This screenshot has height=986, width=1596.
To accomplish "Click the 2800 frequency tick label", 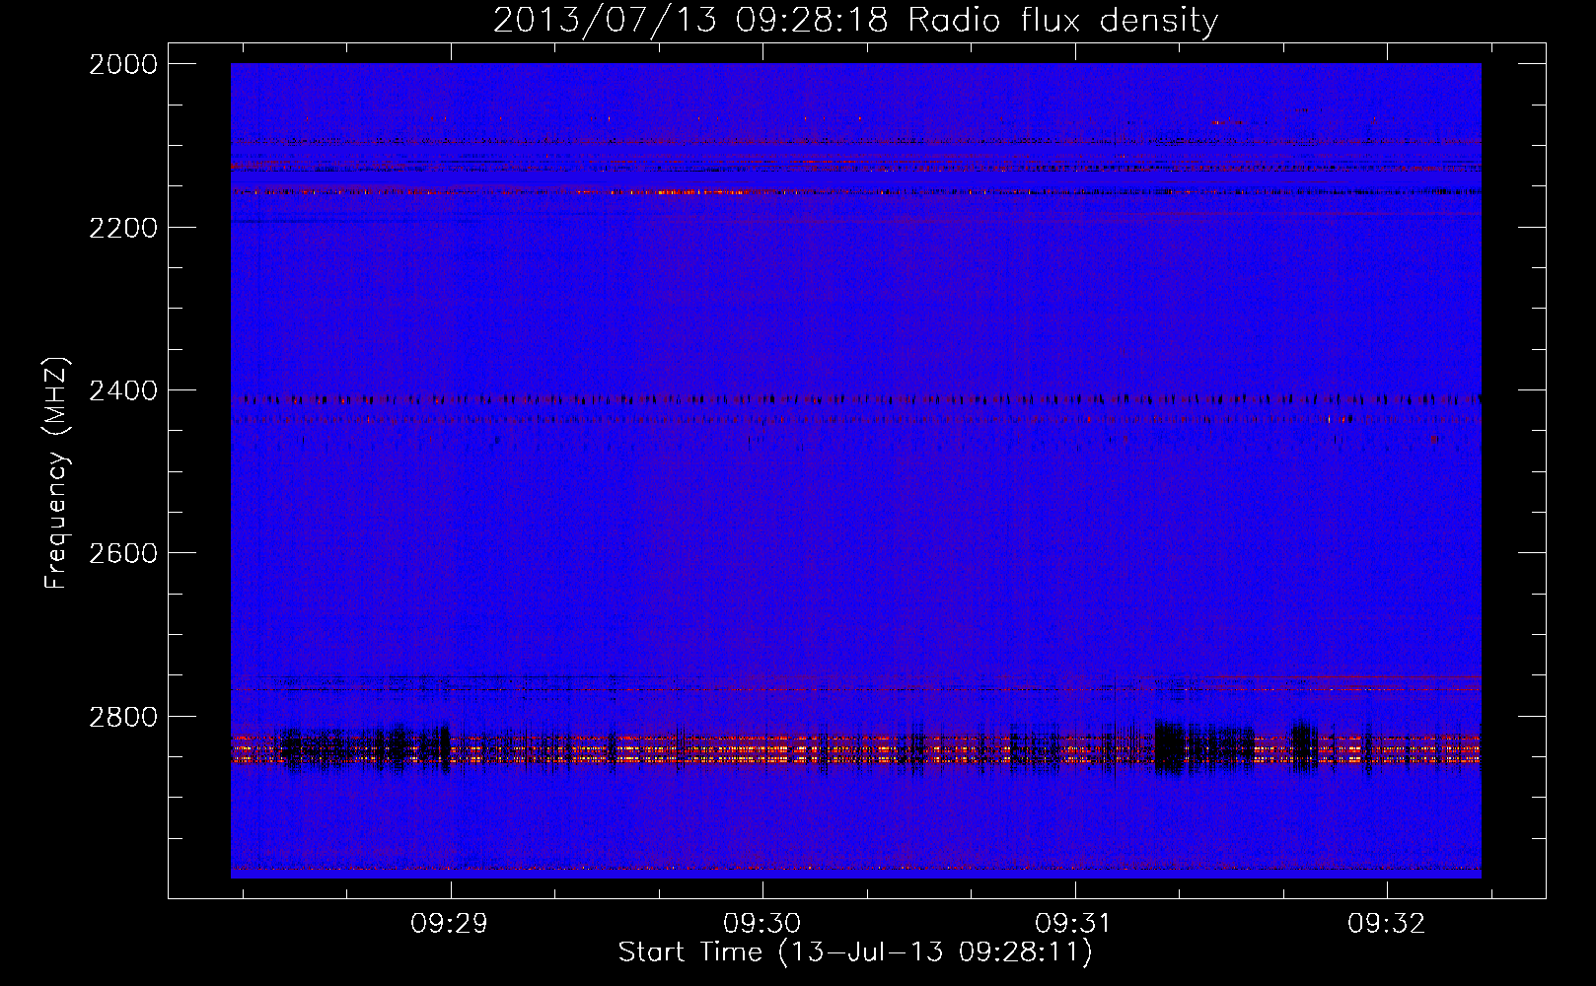I will pyautogui.click(x=123, y=717).
